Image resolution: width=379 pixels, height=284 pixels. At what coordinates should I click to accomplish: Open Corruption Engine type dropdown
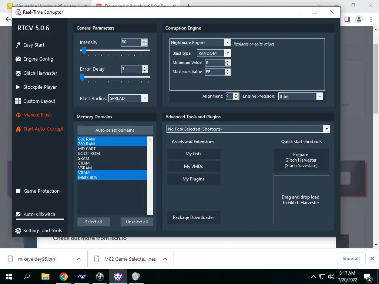227,43
